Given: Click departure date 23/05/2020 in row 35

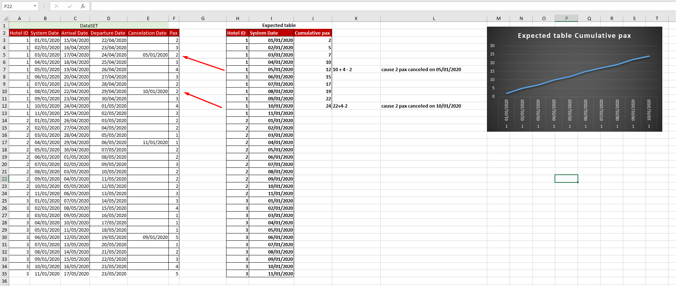Looking at the screenshot, I should click(108, 274).
